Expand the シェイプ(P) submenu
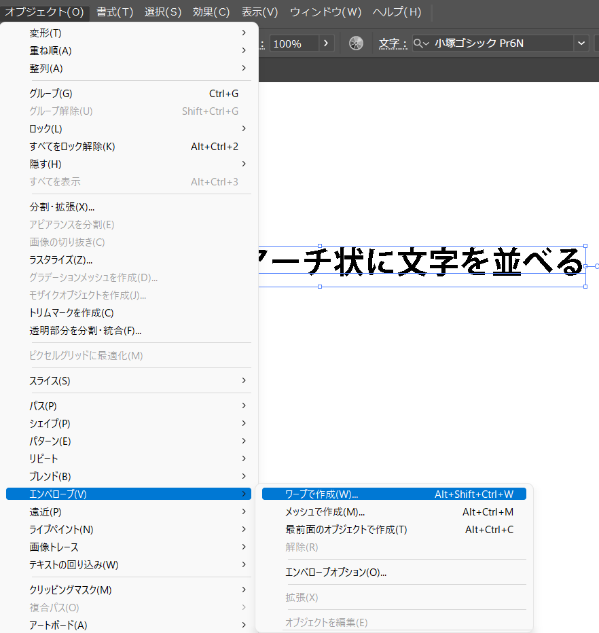 tap(129, 424)
